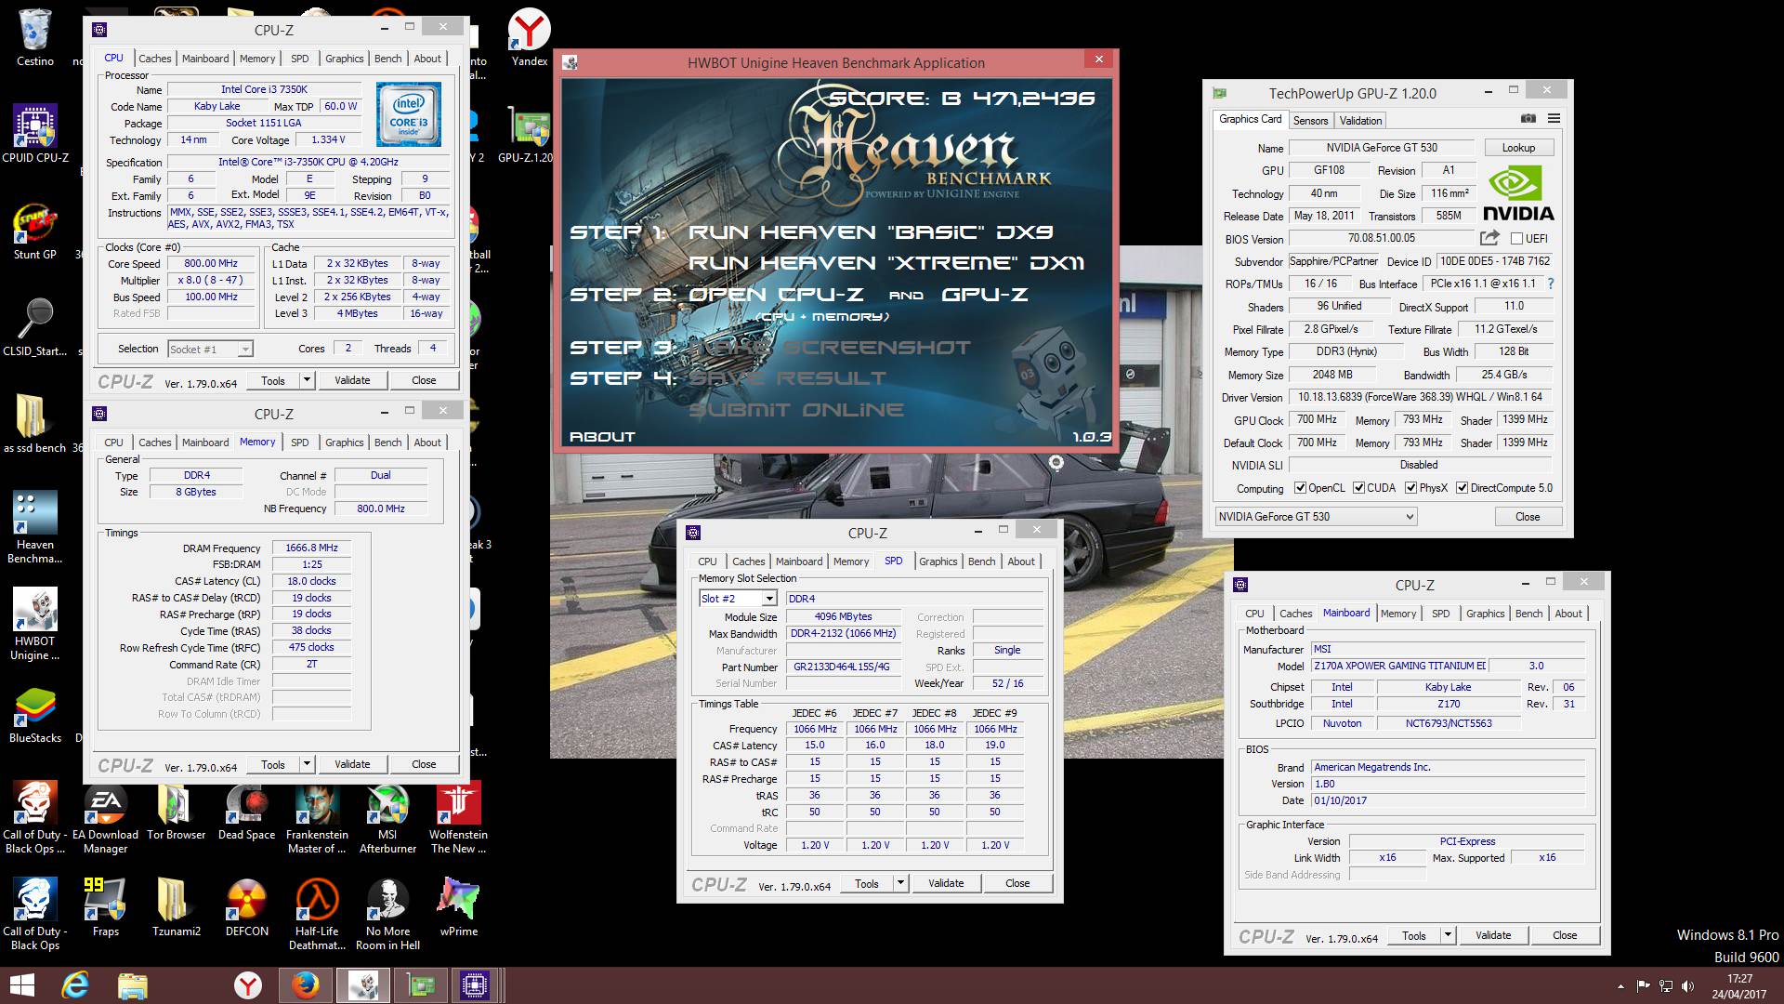Open About tab in CPU-Z Memory window
Image resolution: width=1784 pixels, height=1004 pixels.
[x=427, y=443]
